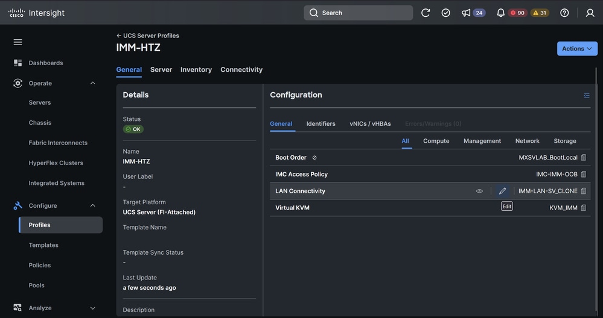This screenshot has width=603, height=318.
Task: Open Pools in the sidebar
Action: pyautogui.click(x=37, y=285)
